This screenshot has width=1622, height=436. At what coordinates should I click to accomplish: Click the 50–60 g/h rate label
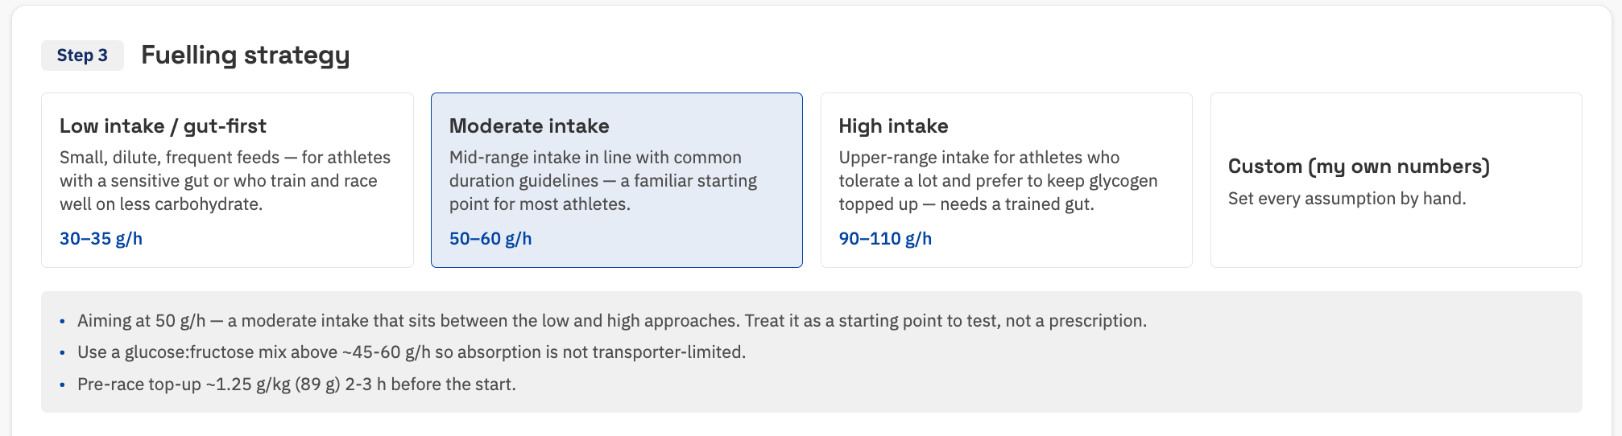(x=490, y=239)
